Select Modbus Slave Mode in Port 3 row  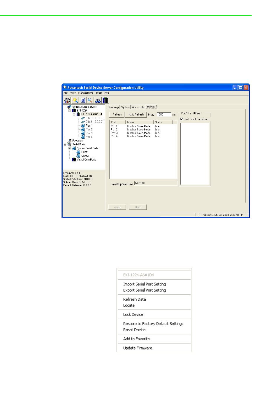tap(139, 133)
